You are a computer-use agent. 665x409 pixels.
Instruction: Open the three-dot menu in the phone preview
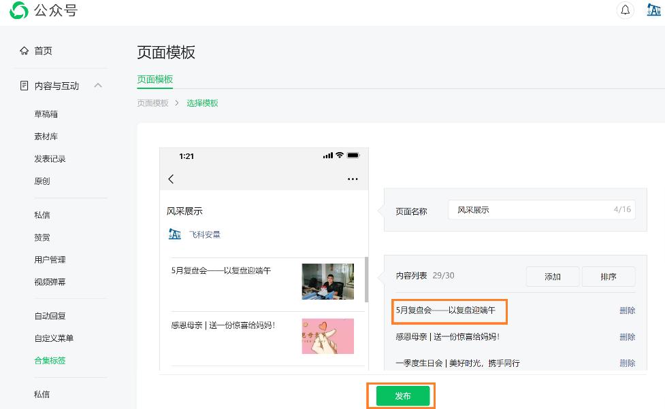click(352, 179)
